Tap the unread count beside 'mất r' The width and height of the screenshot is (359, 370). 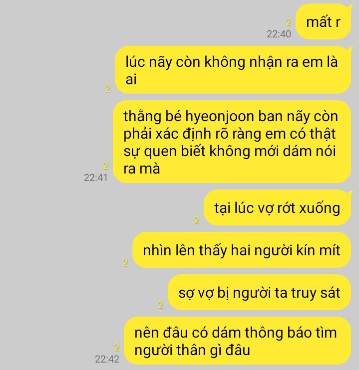(x=288, y=22)
